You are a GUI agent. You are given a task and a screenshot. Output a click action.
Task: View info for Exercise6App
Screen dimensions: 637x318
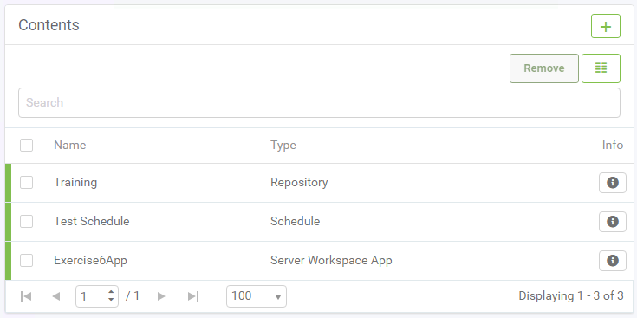[613, 261]
